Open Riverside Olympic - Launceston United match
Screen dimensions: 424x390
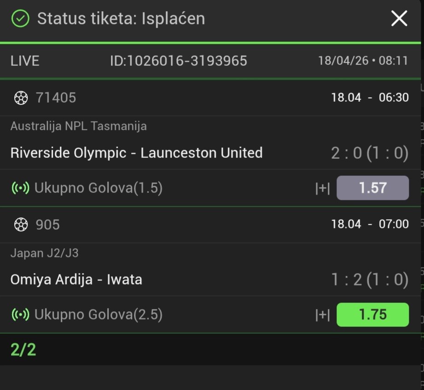point(136,153)
